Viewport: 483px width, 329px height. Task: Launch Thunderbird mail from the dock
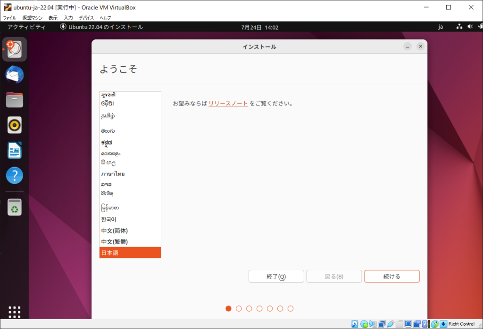[x=15, y=75]
